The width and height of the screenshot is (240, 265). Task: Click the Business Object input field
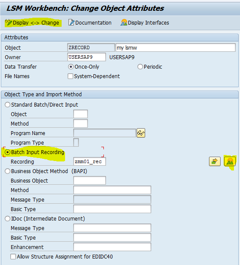(x=90, y=180)
